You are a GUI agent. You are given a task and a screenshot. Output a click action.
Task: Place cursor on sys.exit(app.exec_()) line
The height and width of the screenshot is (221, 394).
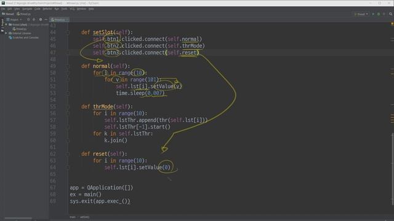(x=100, y=201)
